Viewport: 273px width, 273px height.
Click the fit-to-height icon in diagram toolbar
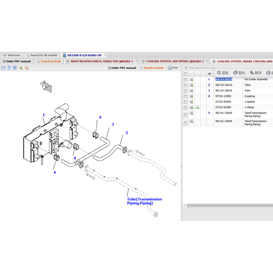click(9, 68)
